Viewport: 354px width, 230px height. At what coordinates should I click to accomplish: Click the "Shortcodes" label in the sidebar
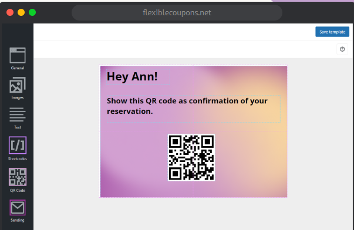click(18, 159)
